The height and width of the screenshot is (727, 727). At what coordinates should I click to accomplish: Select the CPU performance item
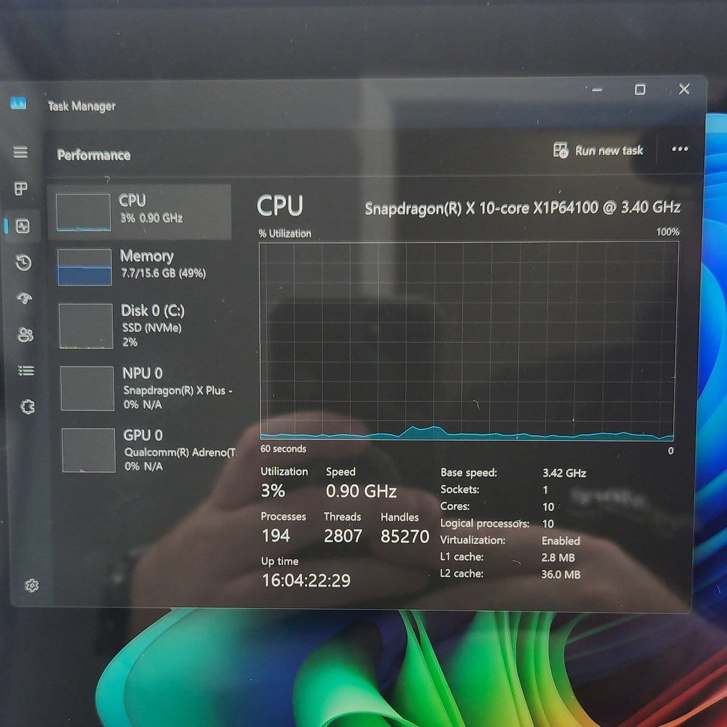pos(140,212)
